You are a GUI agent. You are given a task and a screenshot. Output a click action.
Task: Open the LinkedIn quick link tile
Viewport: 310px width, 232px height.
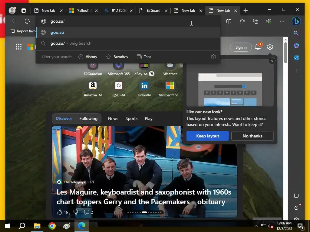(144, 89)
